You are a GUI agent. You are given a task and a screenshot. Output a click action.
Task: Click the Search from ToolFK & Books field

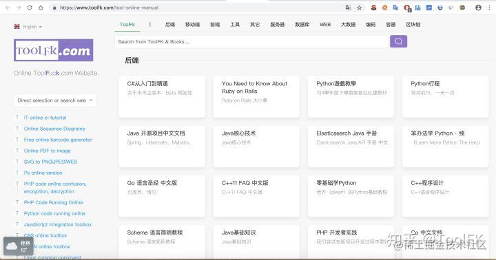[x=251, y=42]
